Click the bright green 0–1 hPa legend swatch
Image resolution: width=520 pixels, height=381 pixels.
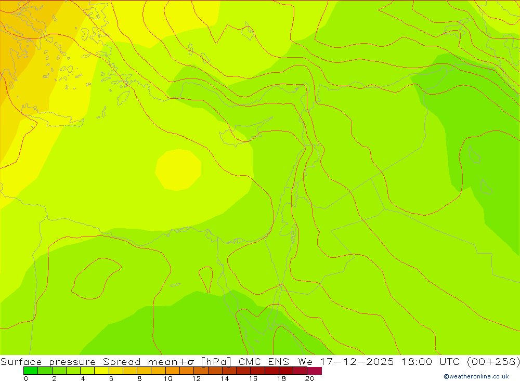(31, 371)
